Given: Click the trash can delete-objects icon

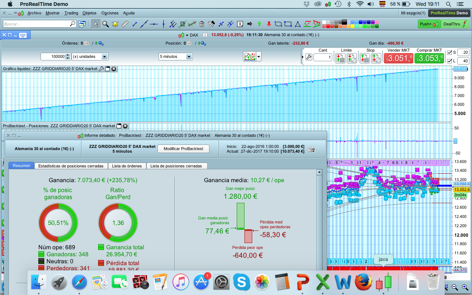Looking at the screenshot, I should click(x=202, y=24).
